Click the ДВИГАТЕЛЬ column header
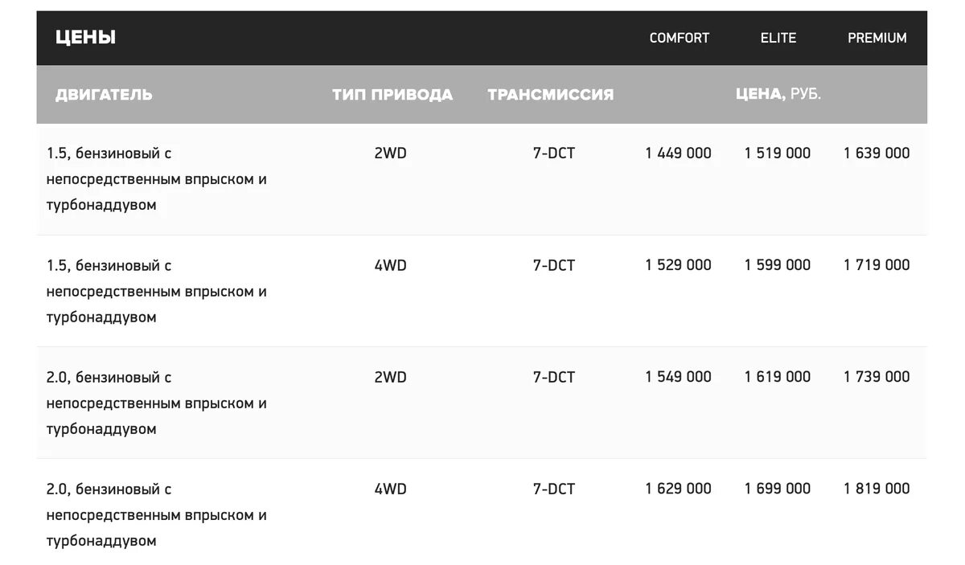The width and height of the screenshot is (965, 565). (x=104, y=95)
